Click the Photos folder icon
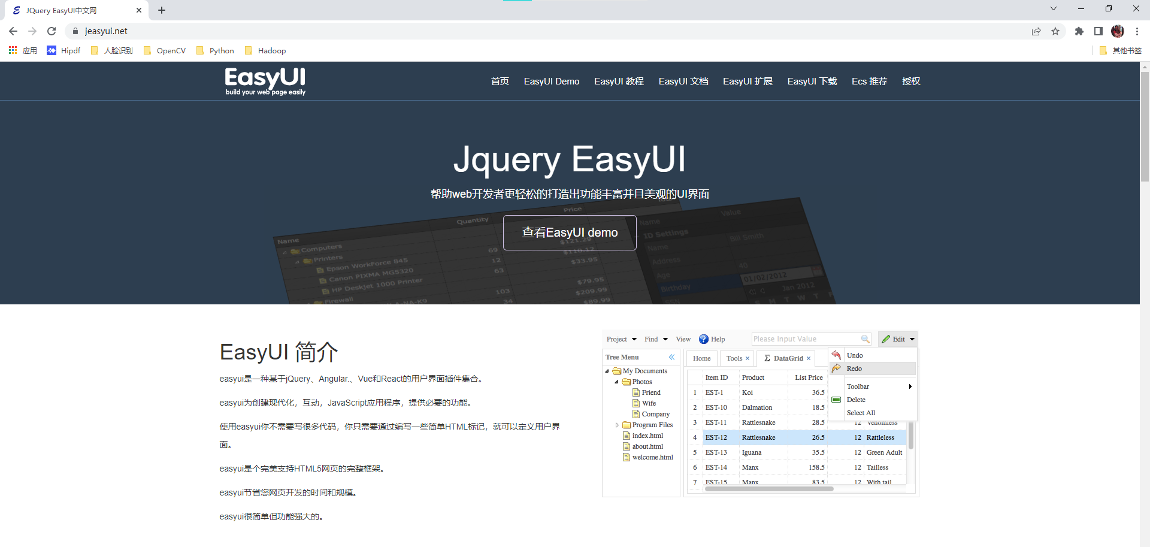 [627, 382]
